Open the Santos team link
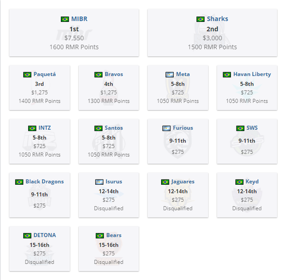 tap(114, 128)
